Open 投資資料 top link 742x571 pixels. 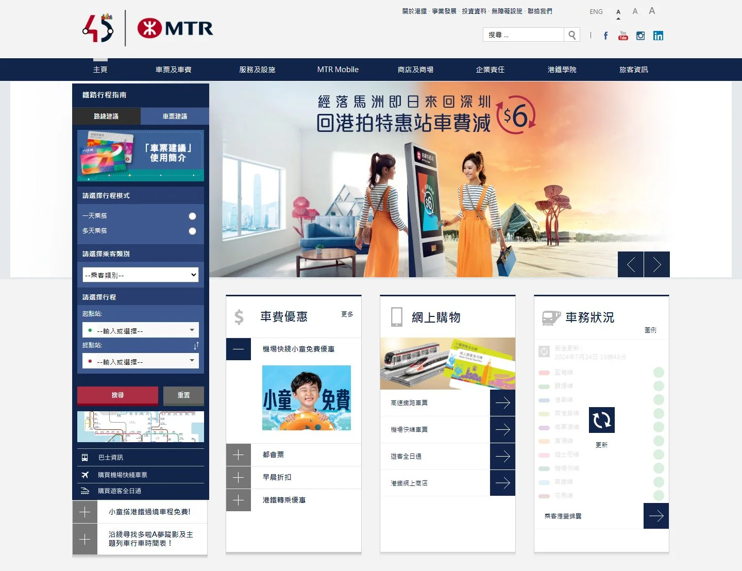pos(474,11)
